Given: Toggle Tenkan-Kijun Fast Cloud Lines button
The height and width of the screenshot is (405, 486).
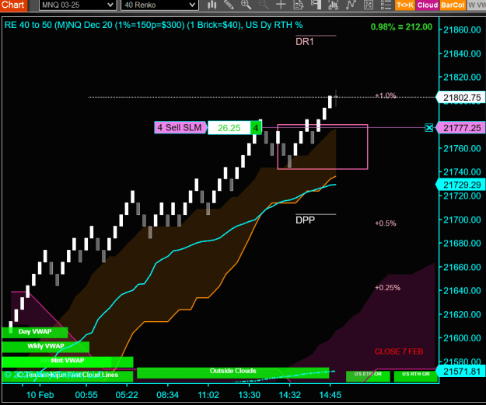Looking at the screenshot, I should (68, 376).
